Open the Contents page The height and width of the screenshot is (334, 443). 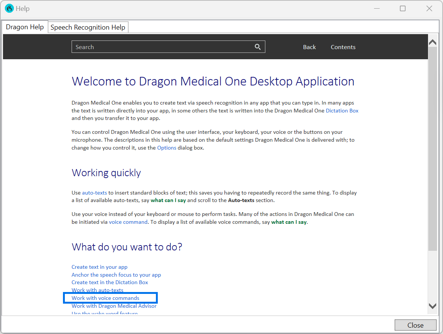(343, 47)
